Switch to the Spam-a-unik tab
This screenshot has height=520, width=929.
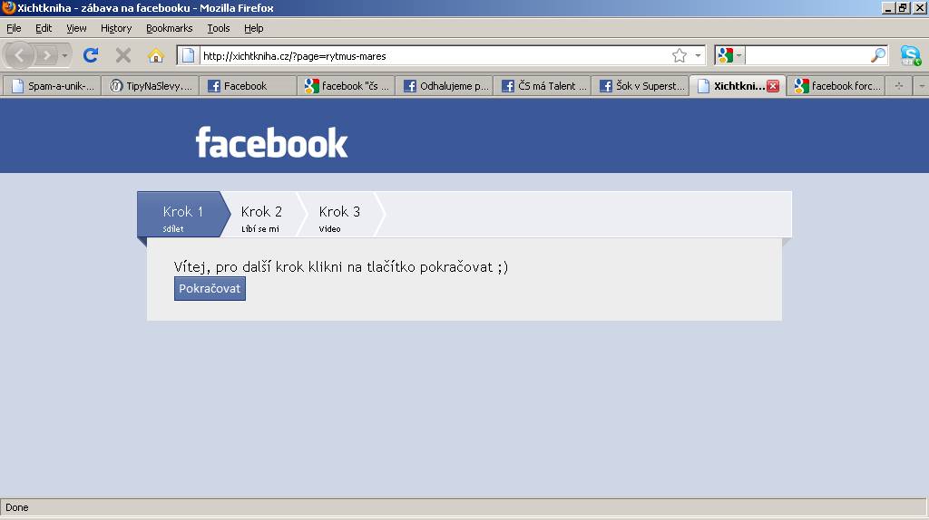point(52,86)
